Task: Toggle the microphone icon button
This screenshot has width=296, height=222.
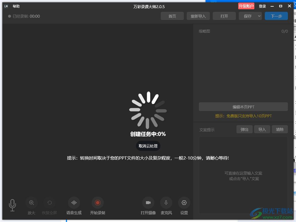Action: click(166, 203)
